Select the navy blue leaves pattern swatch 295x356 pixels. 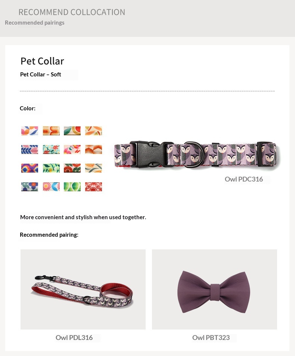tap(29, 149)
